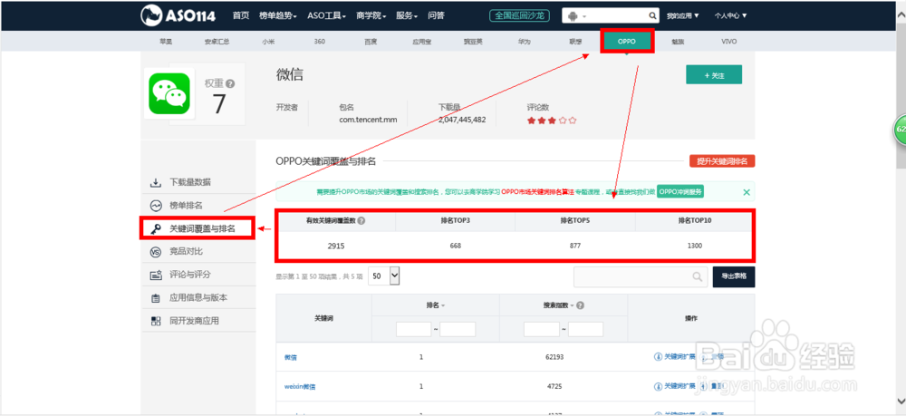This screenshot has width=906, height=416.
Task: Open the 50 results-per-page dropdown
Action: 384,276
